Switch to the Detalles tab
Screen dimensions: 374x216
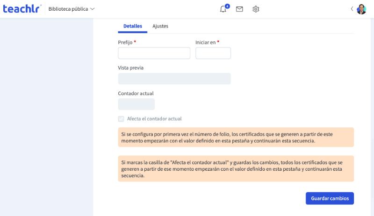coord(133,26)
